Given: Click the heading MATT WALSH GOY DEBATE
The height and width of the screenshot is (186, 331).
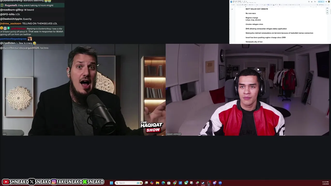Looking at the screenshot, I should click(x=257, y=9).
